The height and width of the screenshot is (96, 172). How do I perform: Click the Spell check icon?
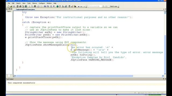pos(60,6)
